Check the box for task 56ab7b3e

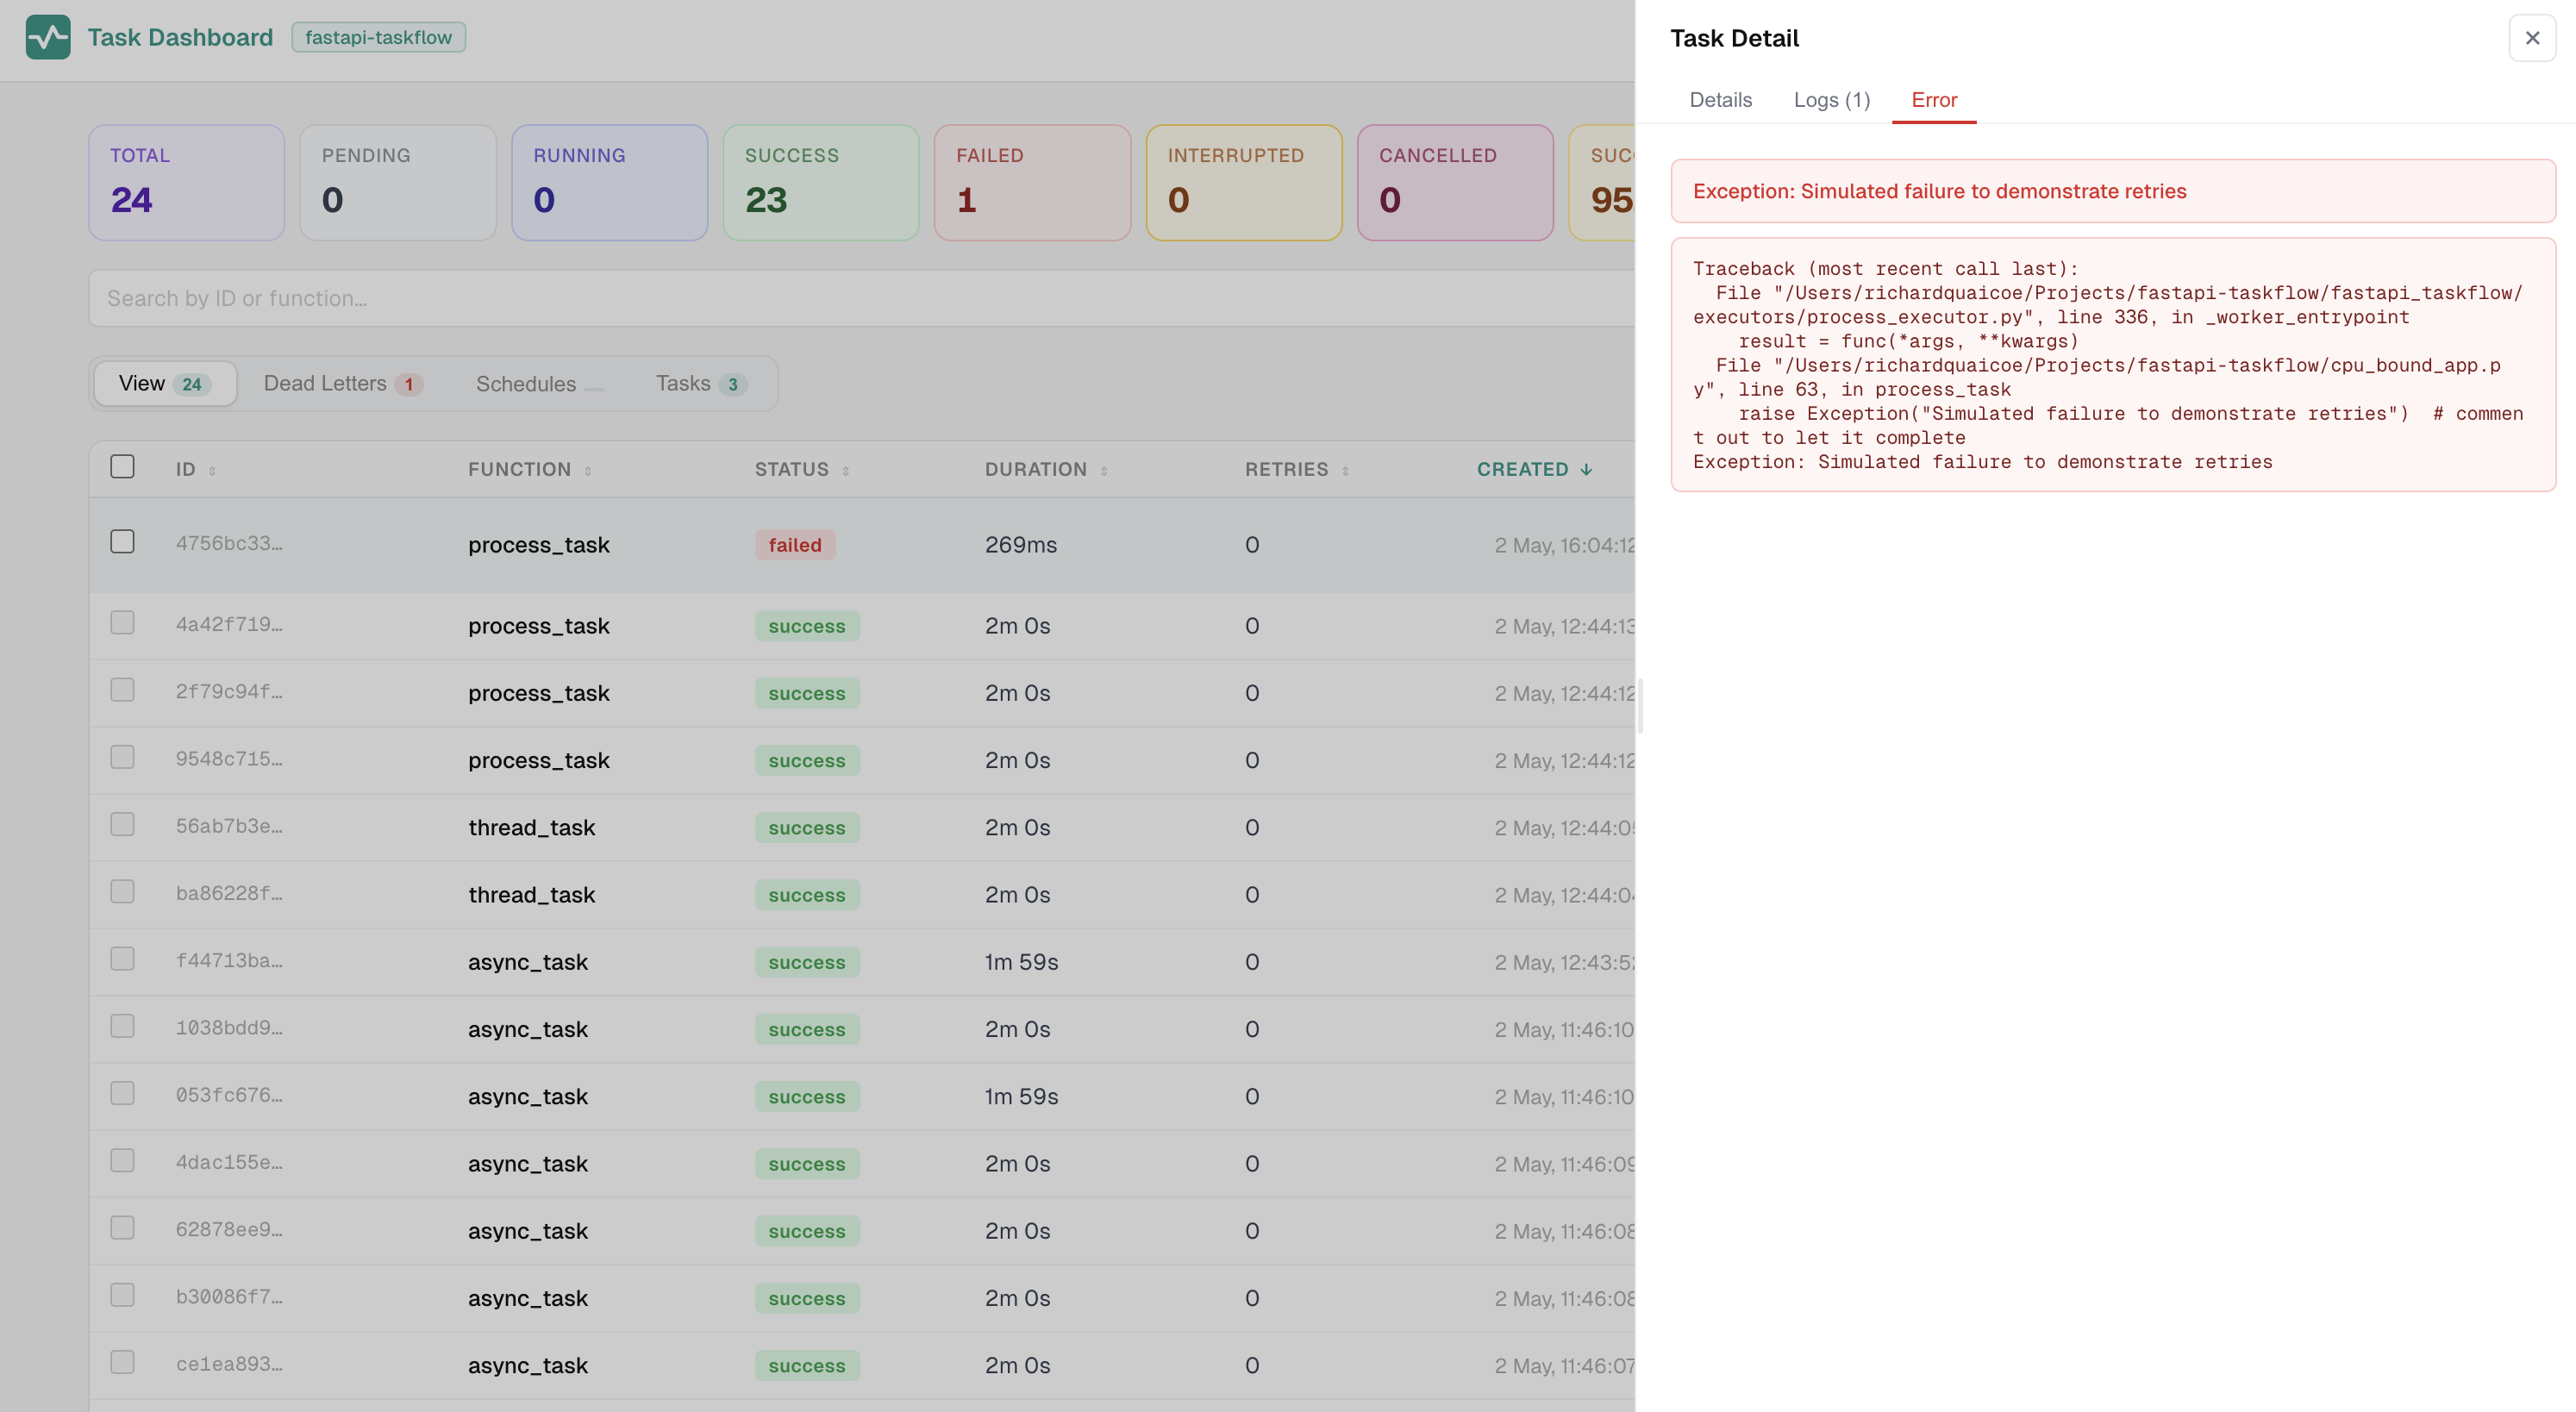click(122, 824)
